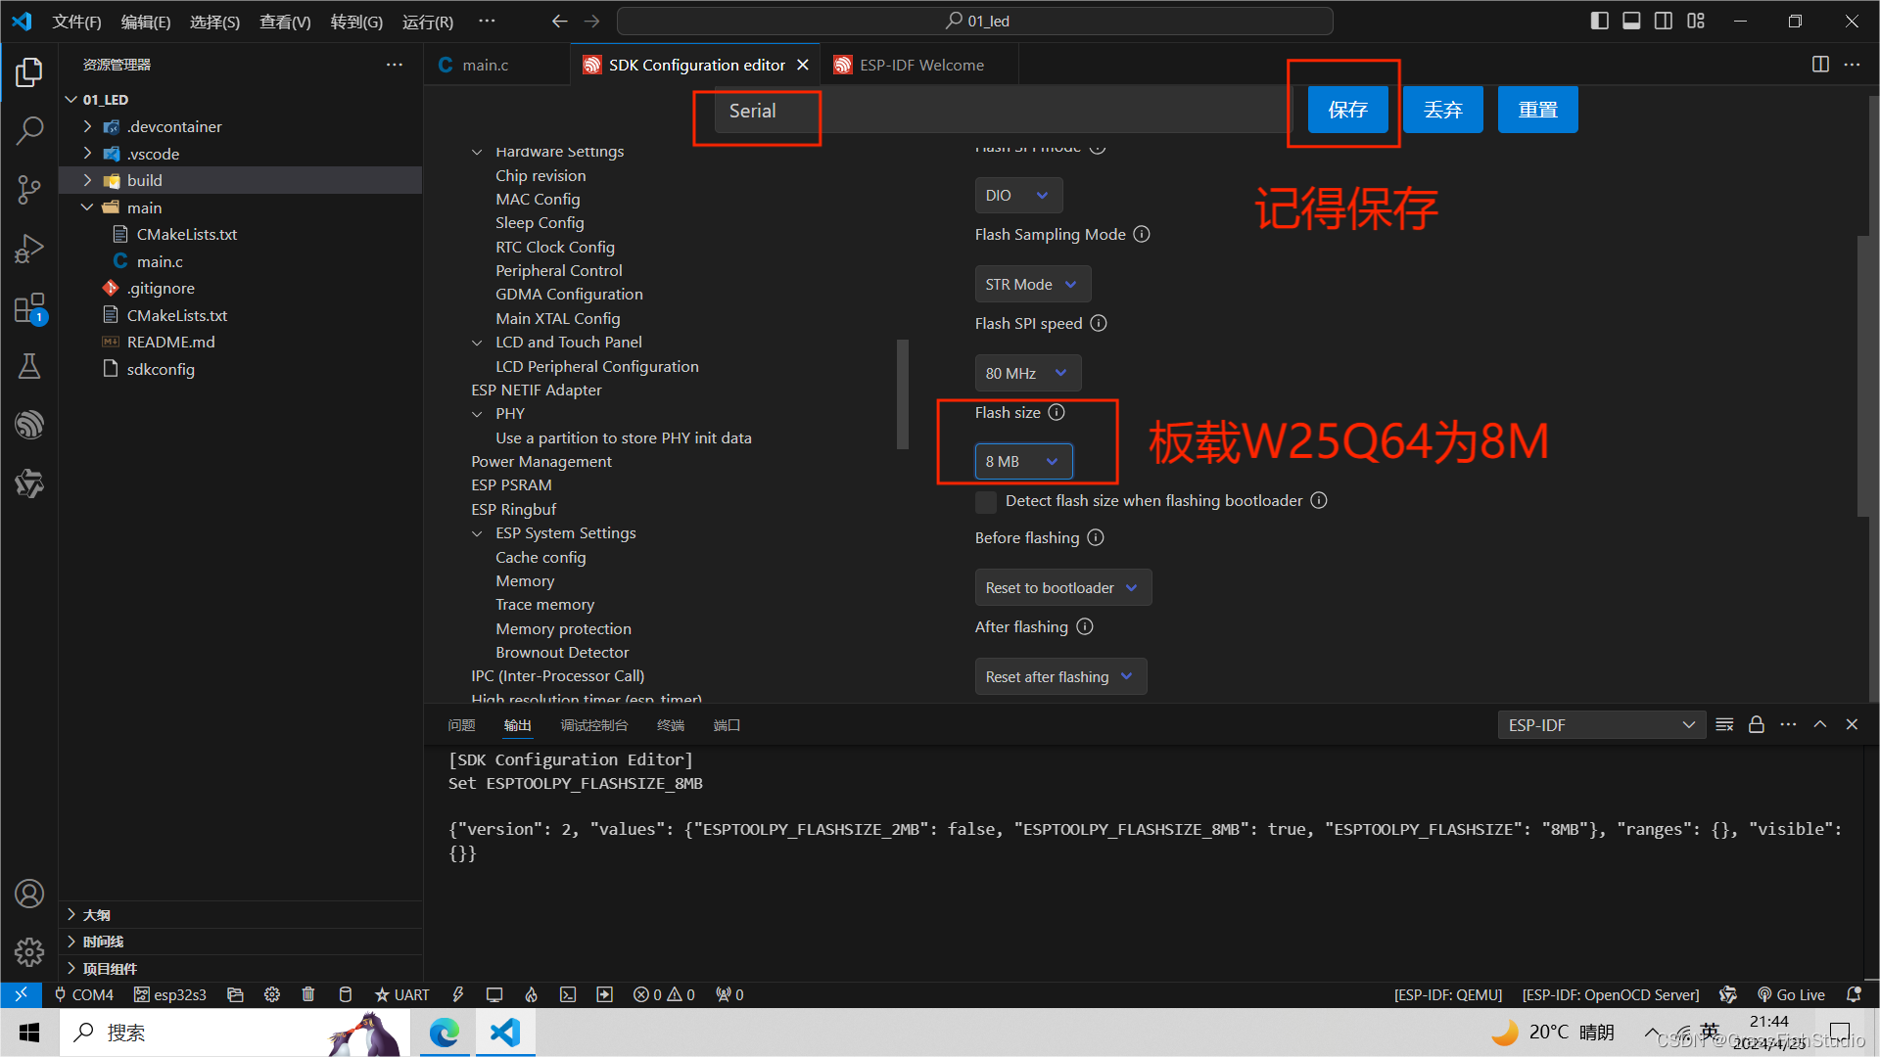The image size is (1880, 1057).
Task: Open Run and Debug panel
Action: [29, 249]
